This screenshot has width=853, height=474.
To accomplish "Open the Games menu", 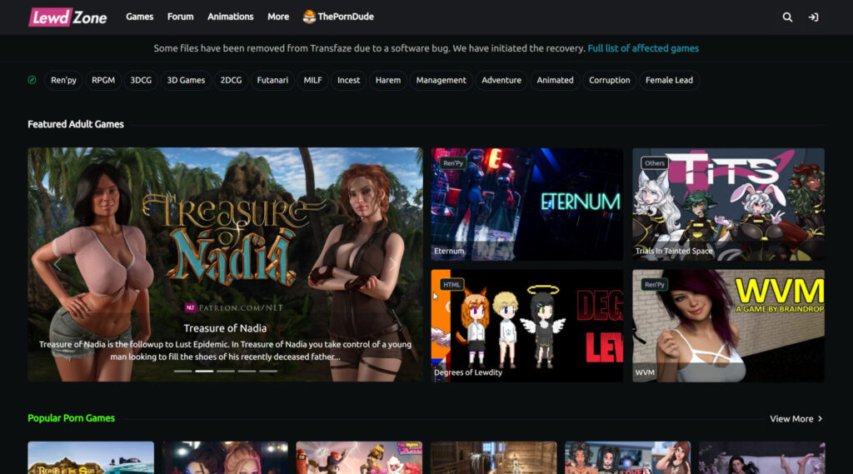I will 139,17.
